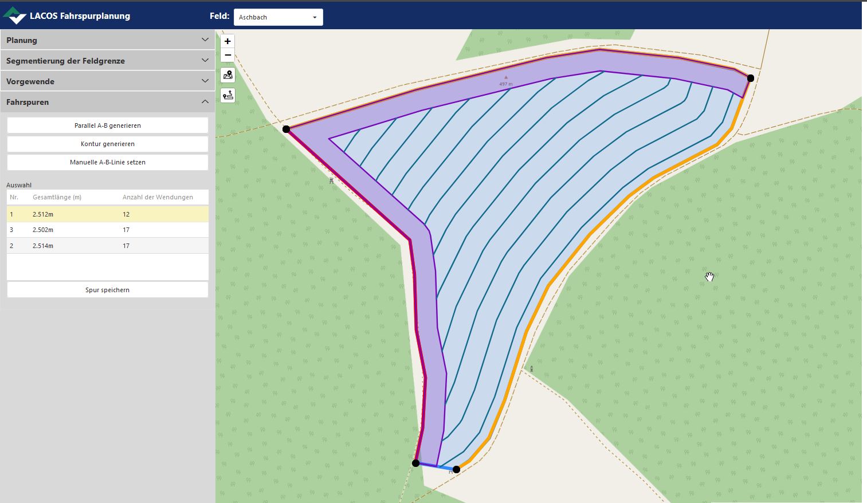Expand the Planung section
This screenshot has height=503, width=867.
click(107, 40)
